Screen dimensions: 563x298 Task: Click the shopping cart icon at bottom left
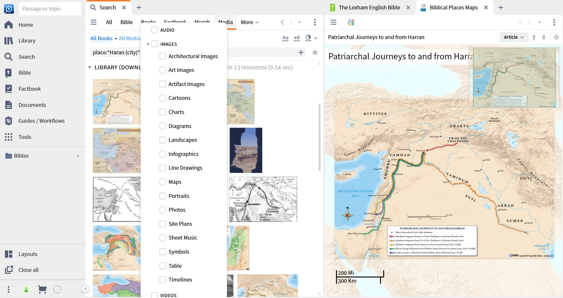pyautogui.click(x=42, y=289)
